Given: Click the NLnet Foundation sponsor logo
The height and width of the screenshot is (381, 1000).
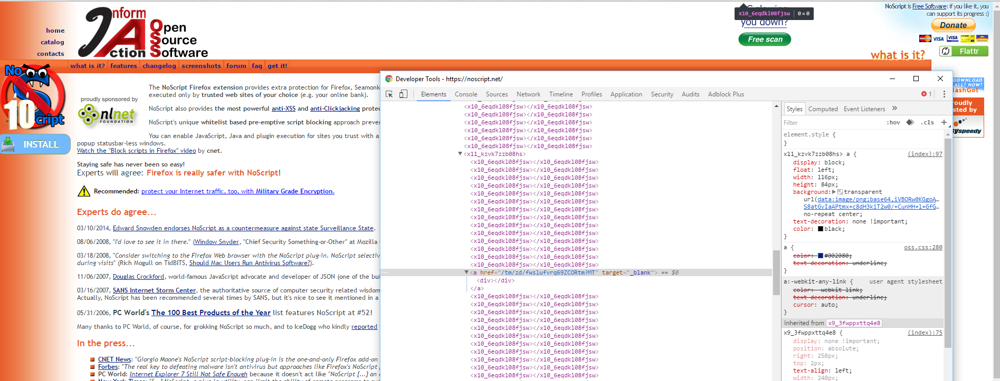Looking at the screenshot, I should pos(108,114).
